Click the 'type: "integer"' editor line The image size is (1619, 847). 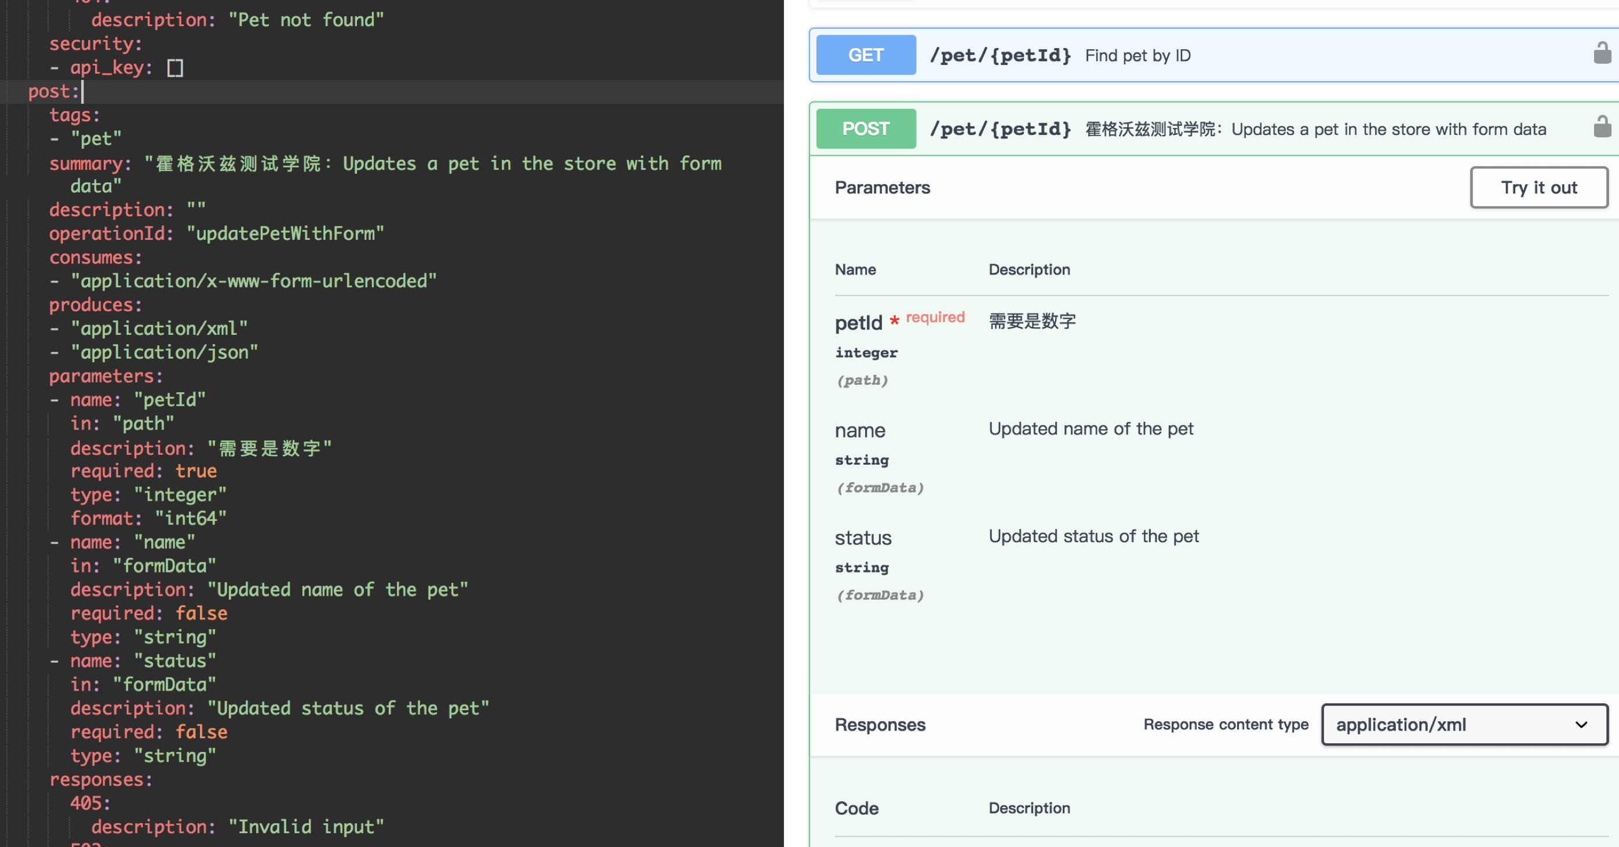tap(148, 495)
